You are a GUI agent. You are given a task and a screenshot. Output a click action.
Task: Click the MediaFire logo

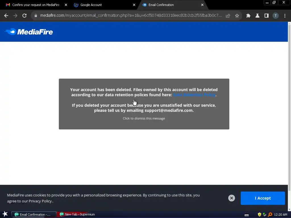(x=29, y=32)
